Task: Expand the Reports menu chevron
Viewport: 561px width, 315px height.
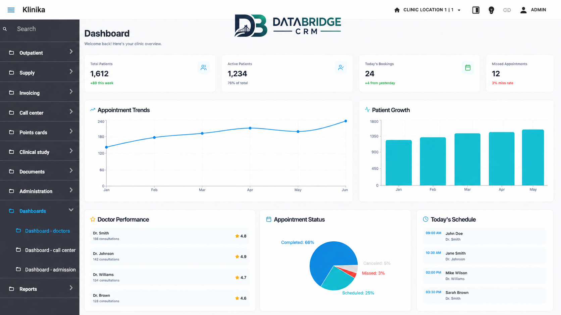Action: tap(71, 288)
